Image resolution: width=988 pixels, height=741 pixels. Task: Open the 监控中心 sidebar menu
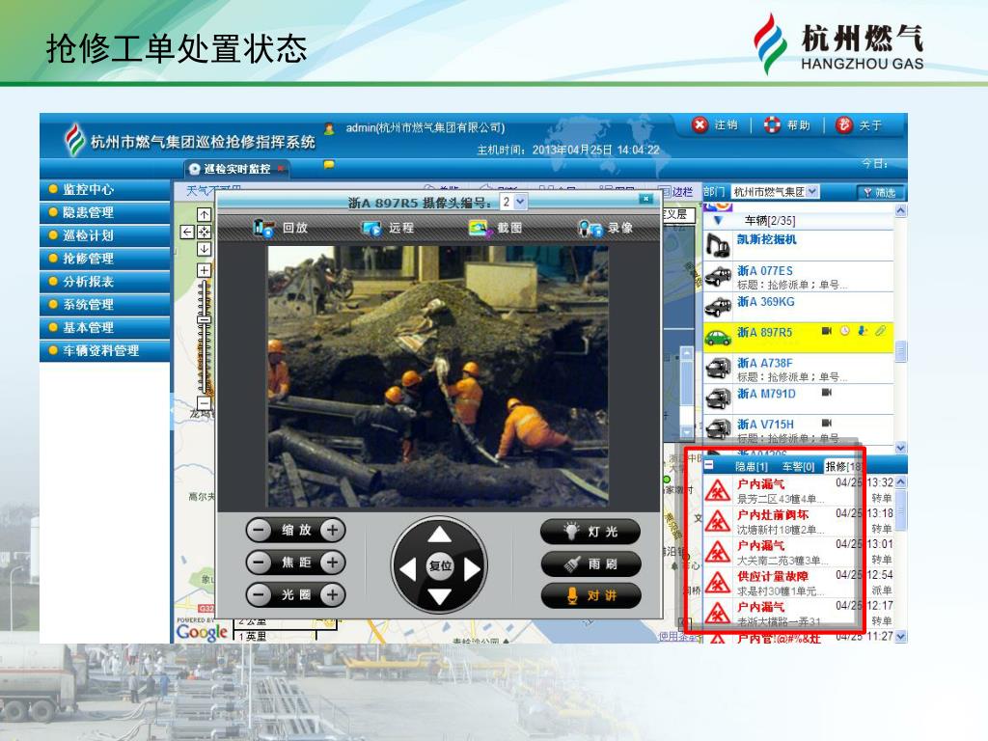click(104, 190)
